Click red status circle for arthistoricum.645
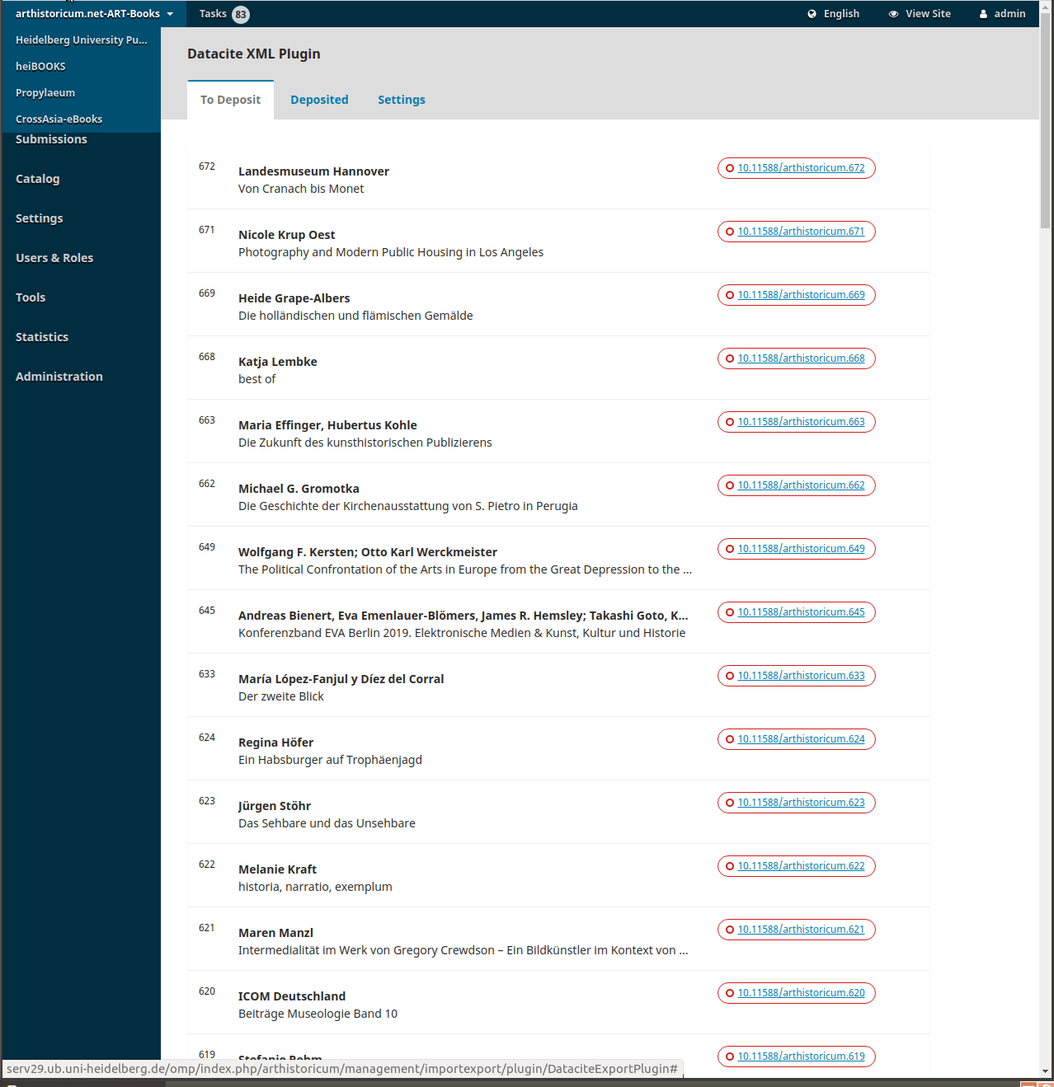This screenshot has height=1087, width=1054. [x=730, y=612]
